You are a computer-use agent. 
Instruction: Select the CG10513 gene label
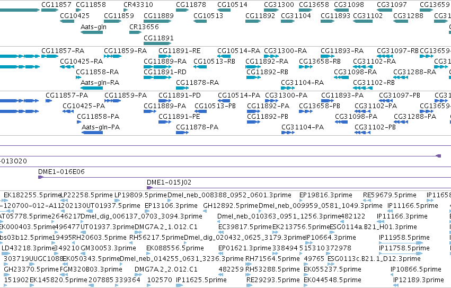point(208,15)
